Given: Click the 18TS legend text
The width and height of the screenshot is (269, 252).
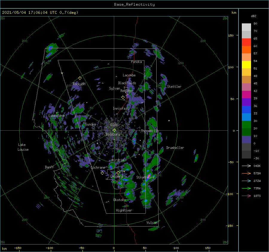Looking at the screenshot, I should click(x=257, y=196).
